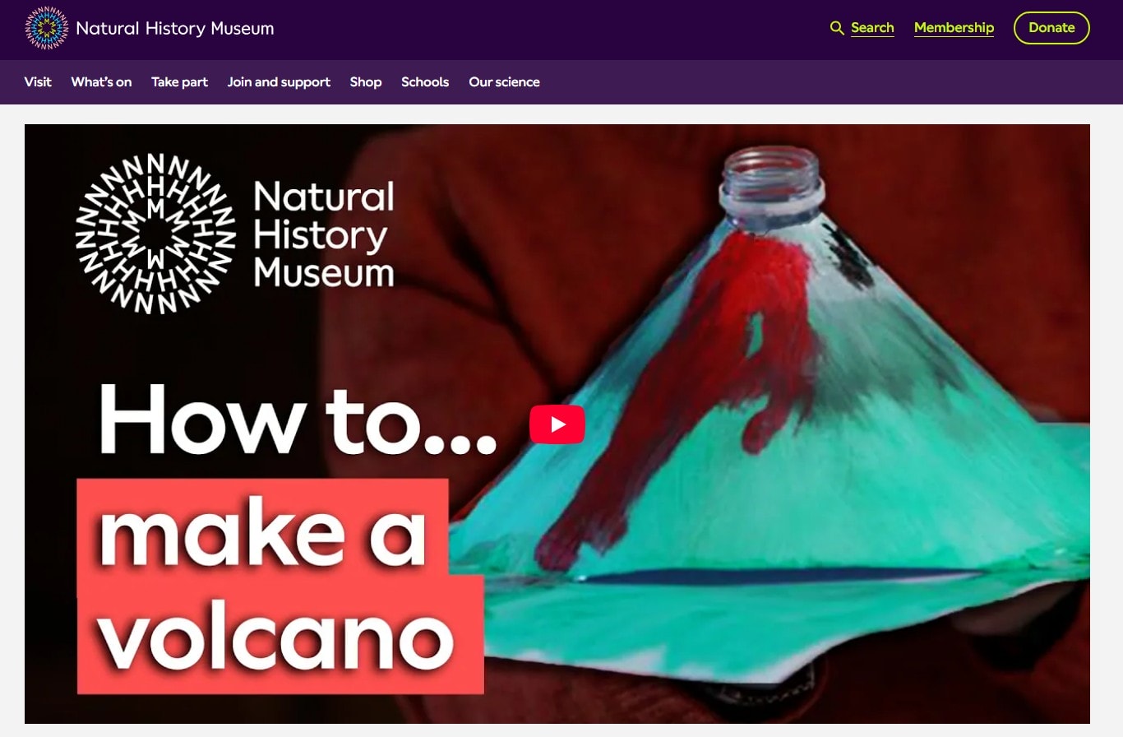Open the Take part menu
Image resolution: width=1123 pixels, height=737 pixels.
pyautogui.click(x=179, y=82)
